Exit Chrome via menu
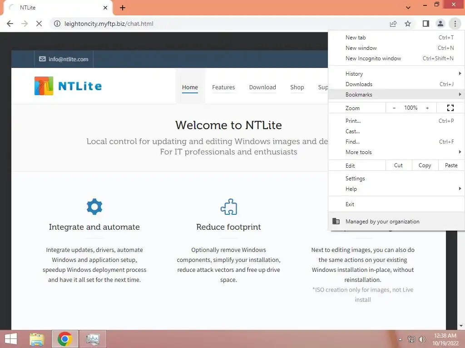 [396, 204]
